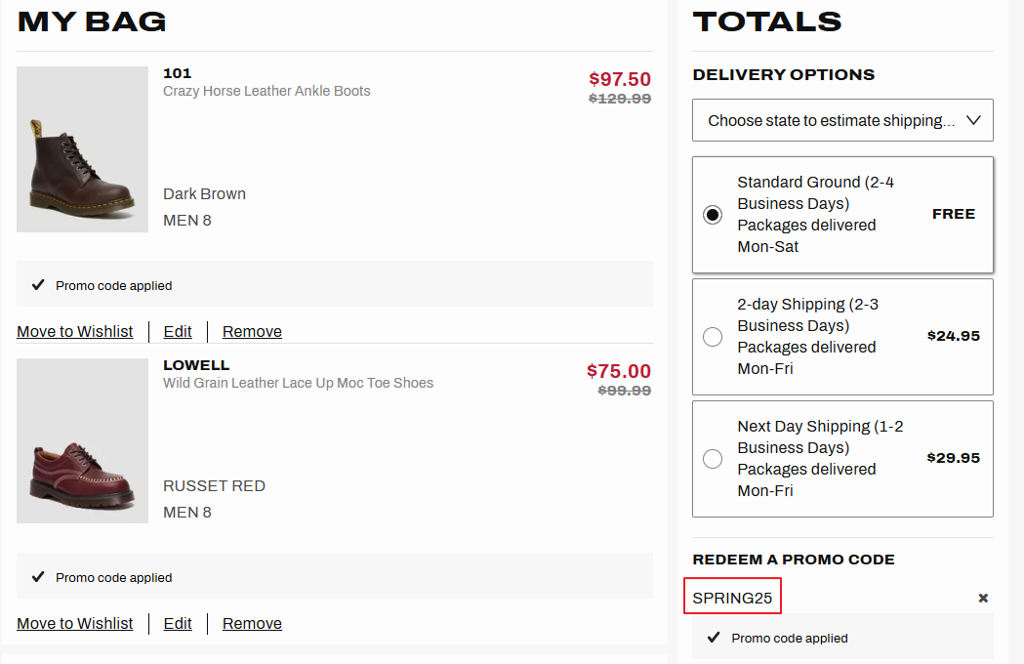Image resolution: width=1024 pixels, height=664 pixels.
Task: Select Next Day Shipping radio button
Action: 713,459
